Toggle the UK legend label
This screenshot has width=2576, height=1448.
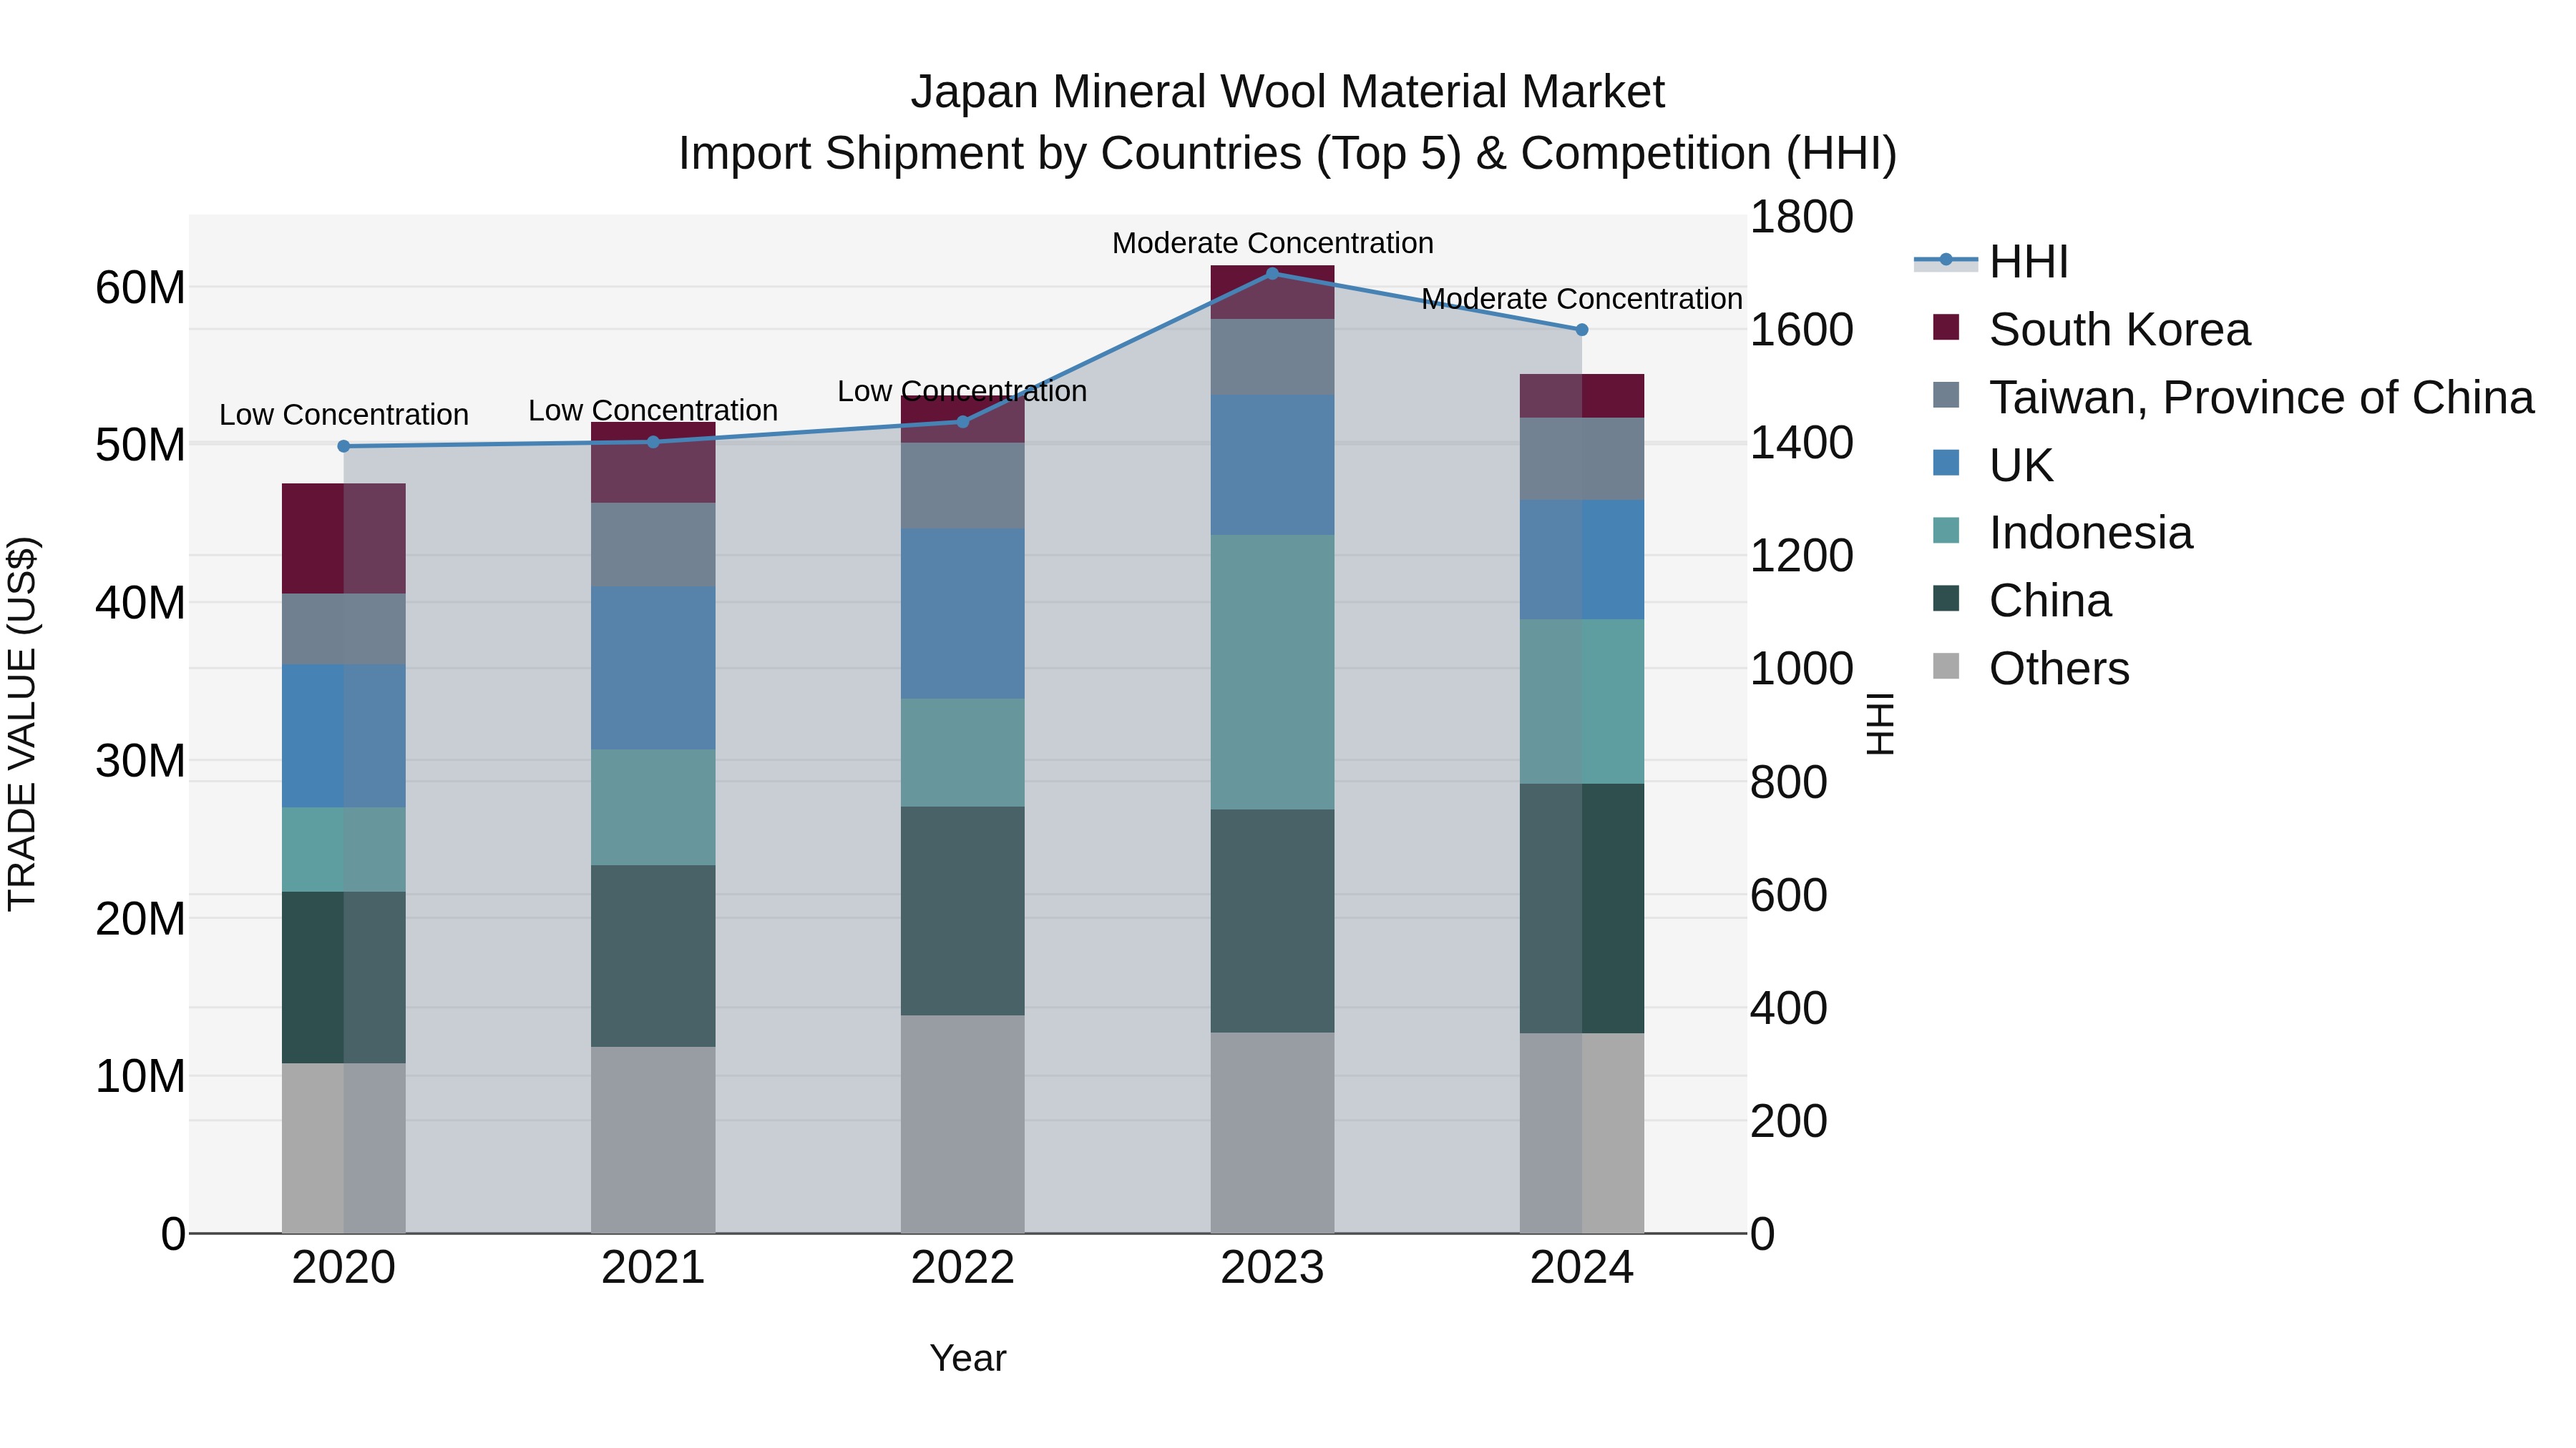pos(2021,466)
